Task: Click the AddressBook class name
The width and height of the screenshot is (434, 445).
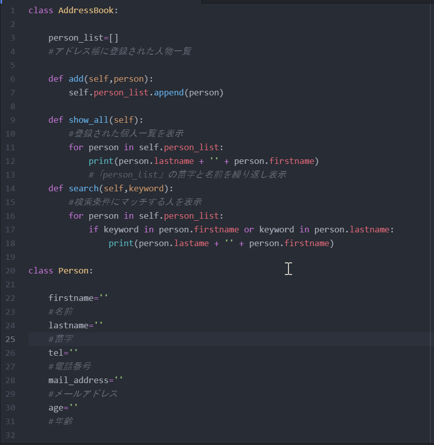Action: click(x=86, y=11)
